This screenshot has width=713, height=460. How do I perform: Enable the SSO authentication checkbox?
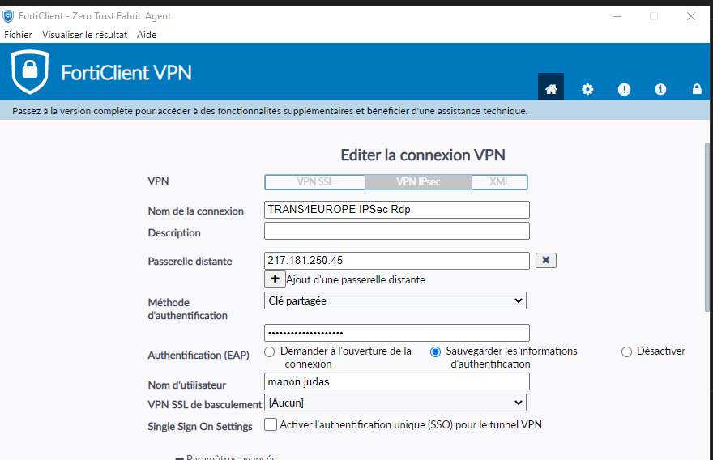(271, 424)
